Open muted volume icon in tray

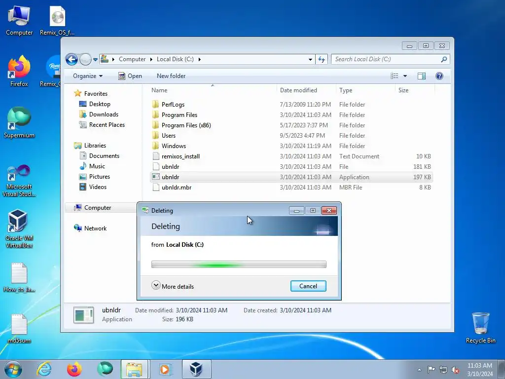point(455,370)
